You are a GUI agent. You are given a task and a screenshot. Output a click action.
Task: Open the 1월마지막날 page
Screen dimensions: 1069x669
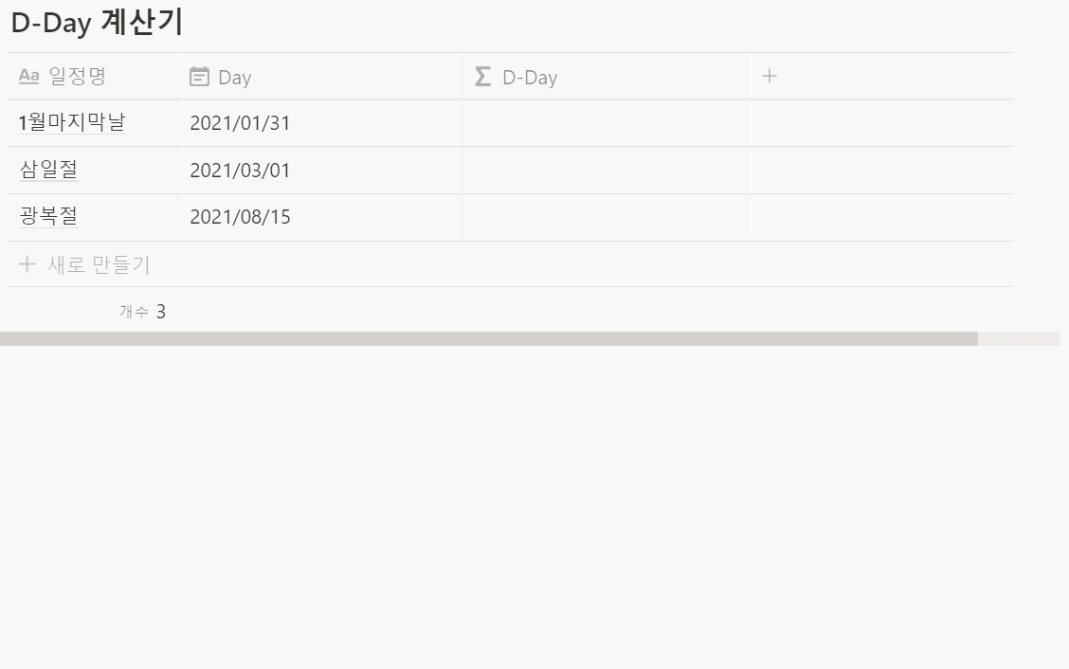pos(72,123)
